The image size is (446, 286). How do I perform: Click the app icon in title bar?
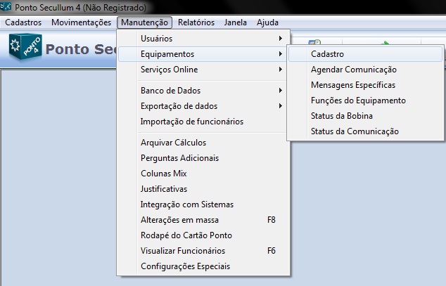(7, 7)
